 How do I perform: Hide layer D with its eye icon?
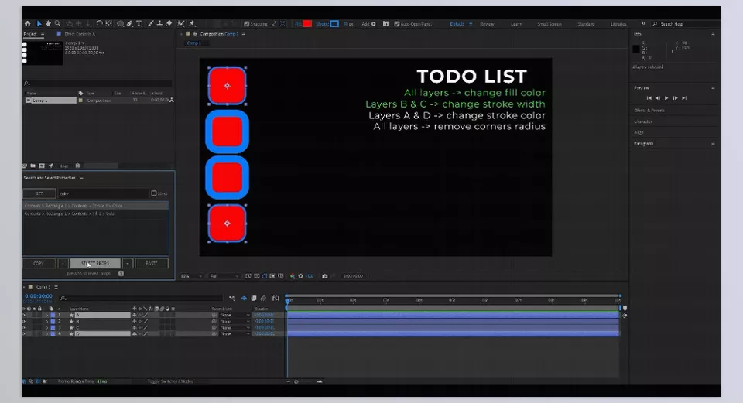pos(24,333)
